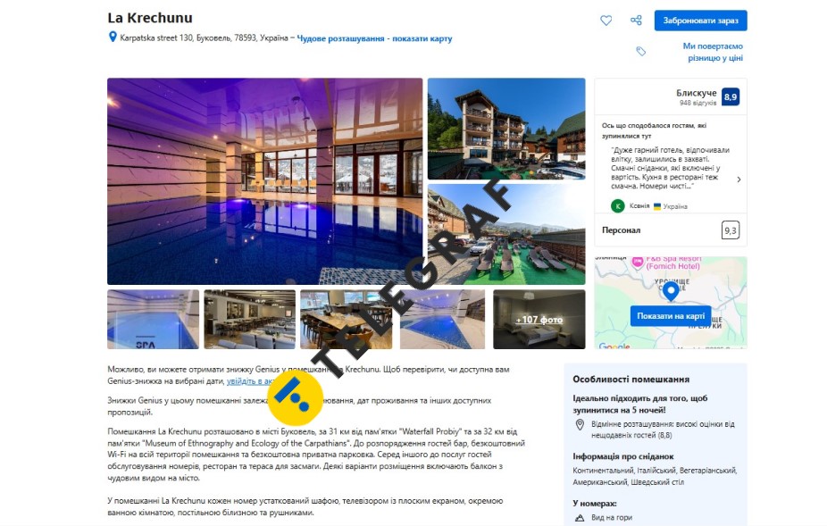Click the Забронювати зараз button
This screenshot has height=526, width=827.
click(x=700, y=21)
